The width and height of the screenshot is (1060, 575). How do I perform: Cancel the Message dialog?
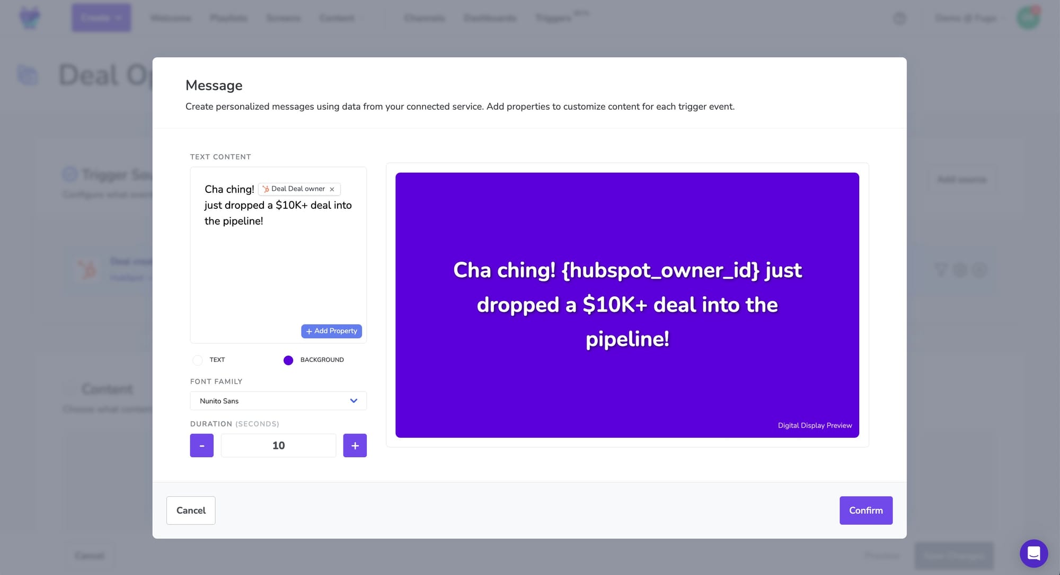click(191, 510)
